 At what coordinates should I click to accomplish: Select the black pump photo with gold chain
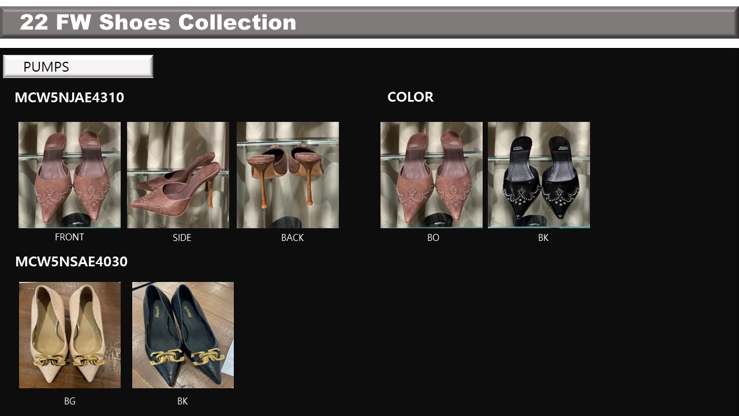point(183,335)
